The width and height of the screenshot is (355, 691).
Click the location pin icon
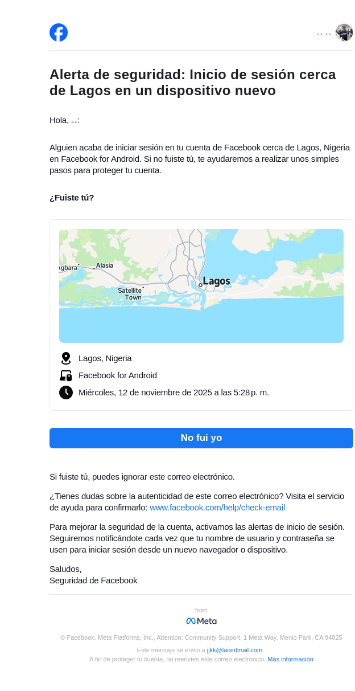click(66, 358)
